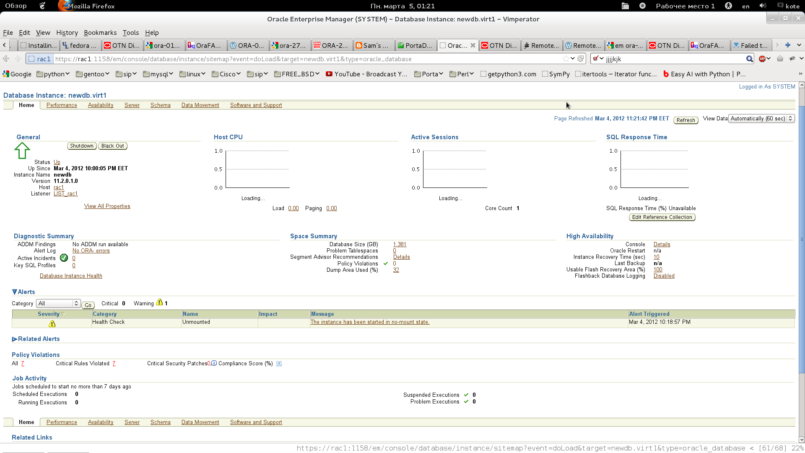
Task: Click the bookmark star in URL bar
Action: coord(566,59)
